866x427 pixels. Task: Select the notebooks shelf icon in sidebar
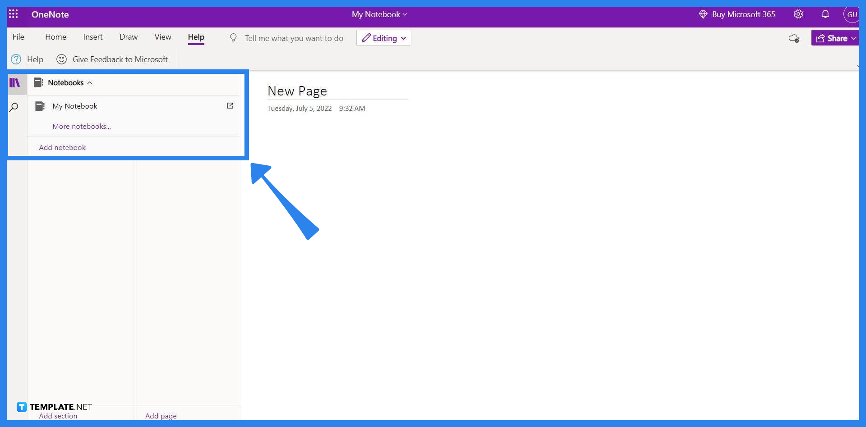[x=15, y=82]
